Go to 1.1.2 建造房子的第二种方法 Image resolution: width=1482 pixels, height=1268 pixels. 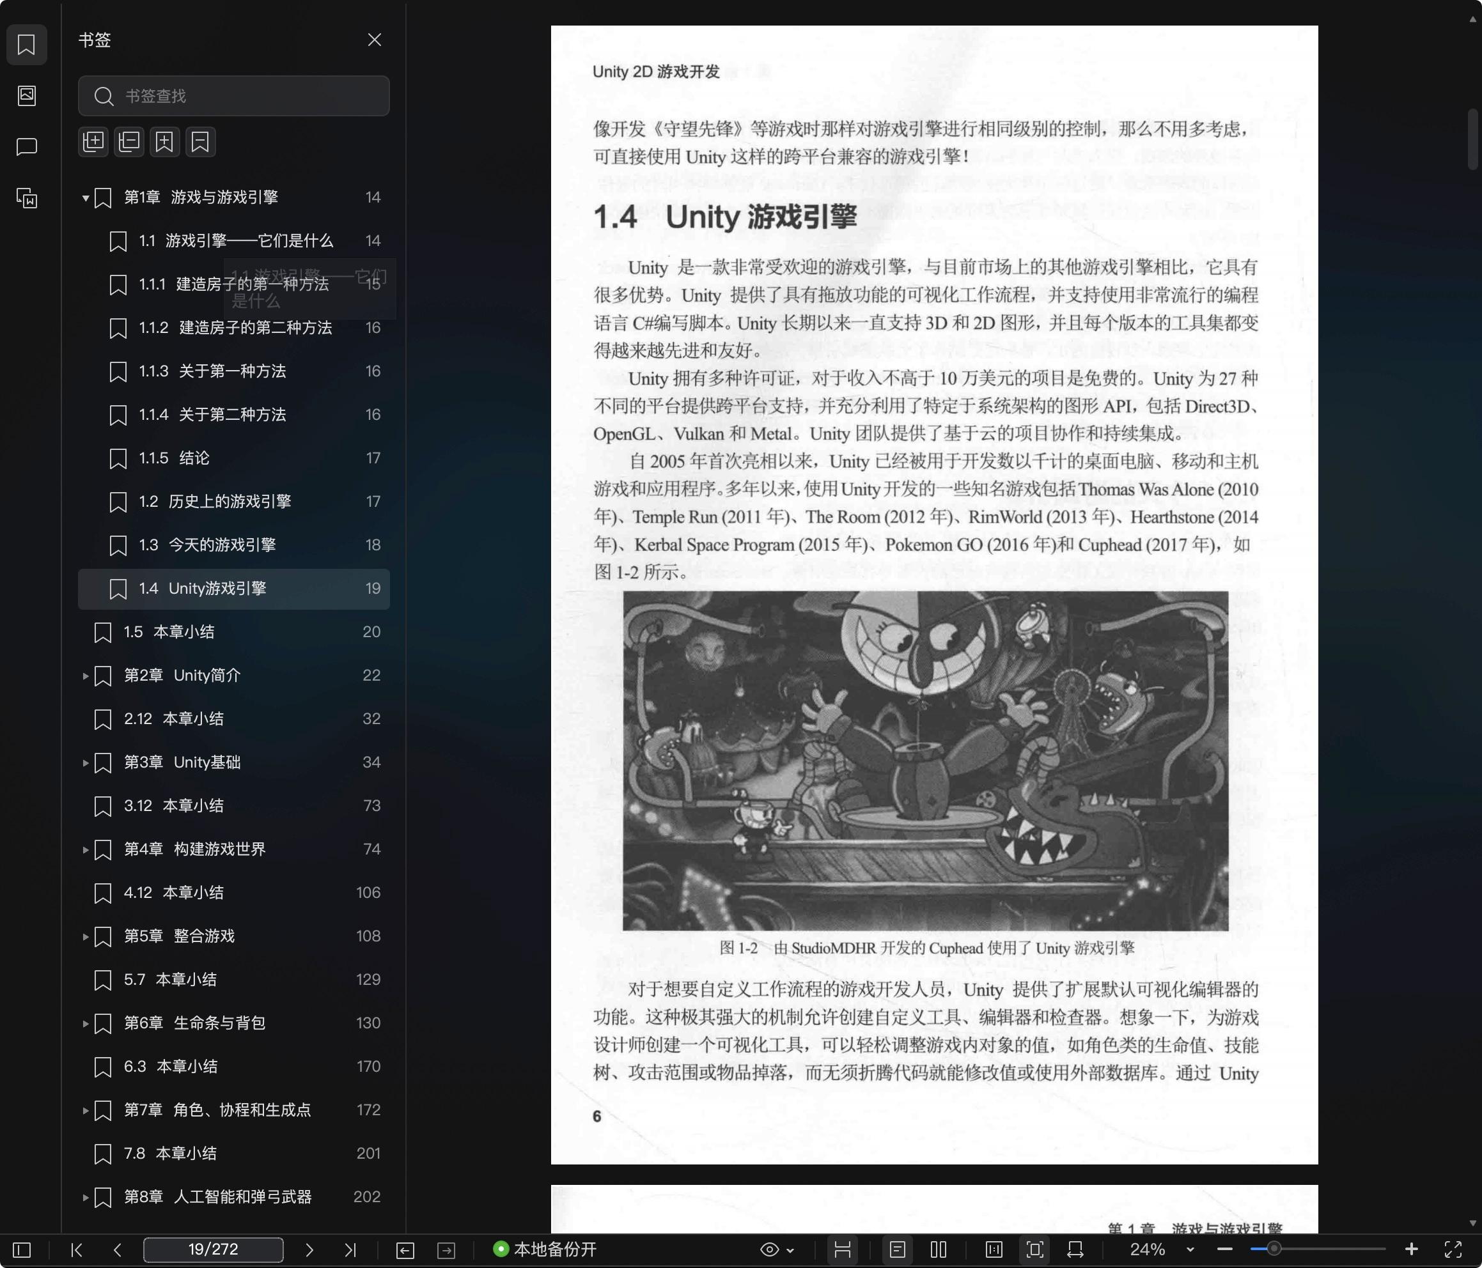(x=234, y=329)
